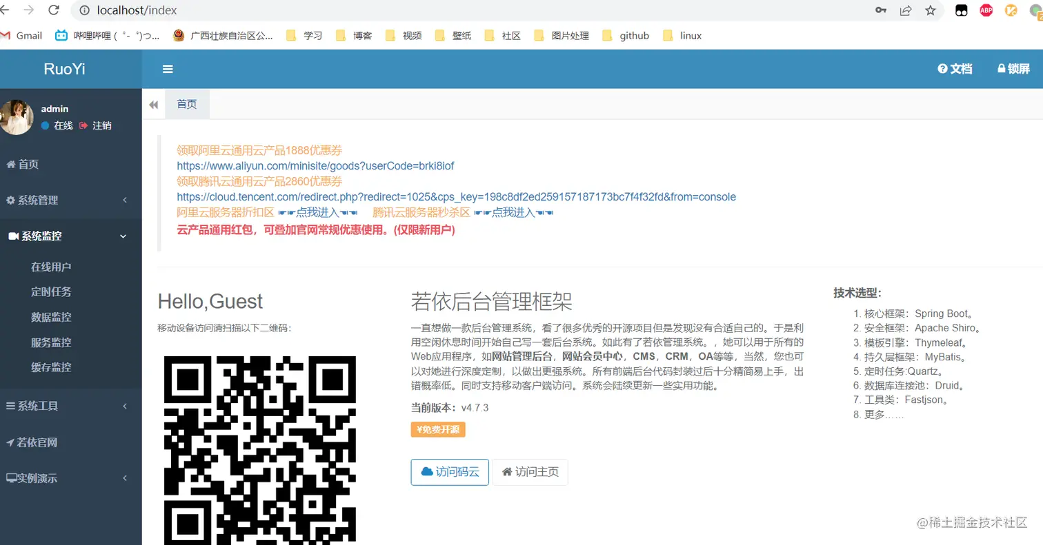This screenshot has width=1043, height=545.
Task: Open the 博客 bookmark folder
Action: (x=354, y=36)
